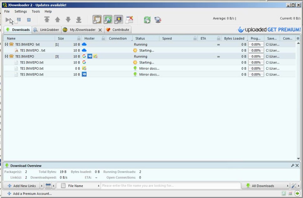Click the Add New Links button
This screenshot has width=303, height=198.
click(x=21, y=186)
